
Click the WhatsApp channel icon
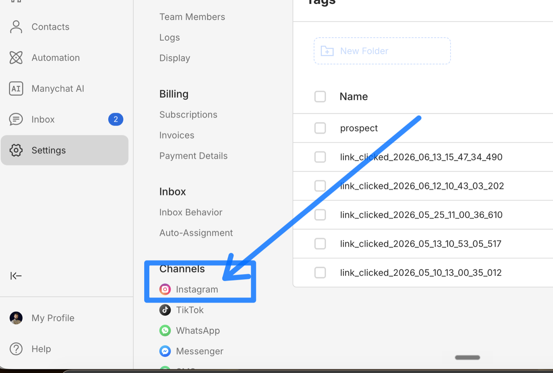[165, 331]
